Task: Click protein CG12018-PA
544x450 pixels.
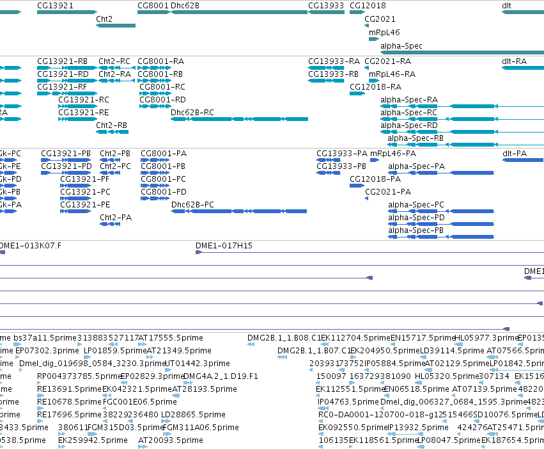Action: pyautogui.click(x=375, y=179)
